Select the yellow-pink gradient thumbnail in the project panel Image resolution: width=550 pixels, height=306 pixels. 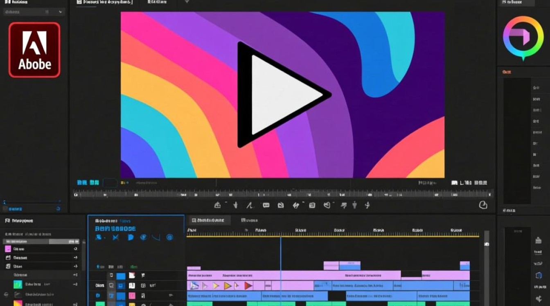pyautogui.click(x=18, y=303)
